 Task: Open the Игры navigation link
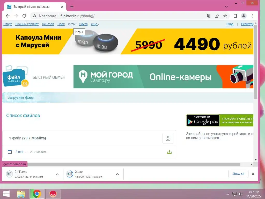click(x=72, y=24)
